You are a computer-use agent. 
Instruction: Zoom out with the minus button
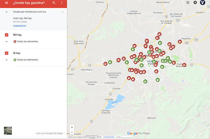(x=72, y=132)
